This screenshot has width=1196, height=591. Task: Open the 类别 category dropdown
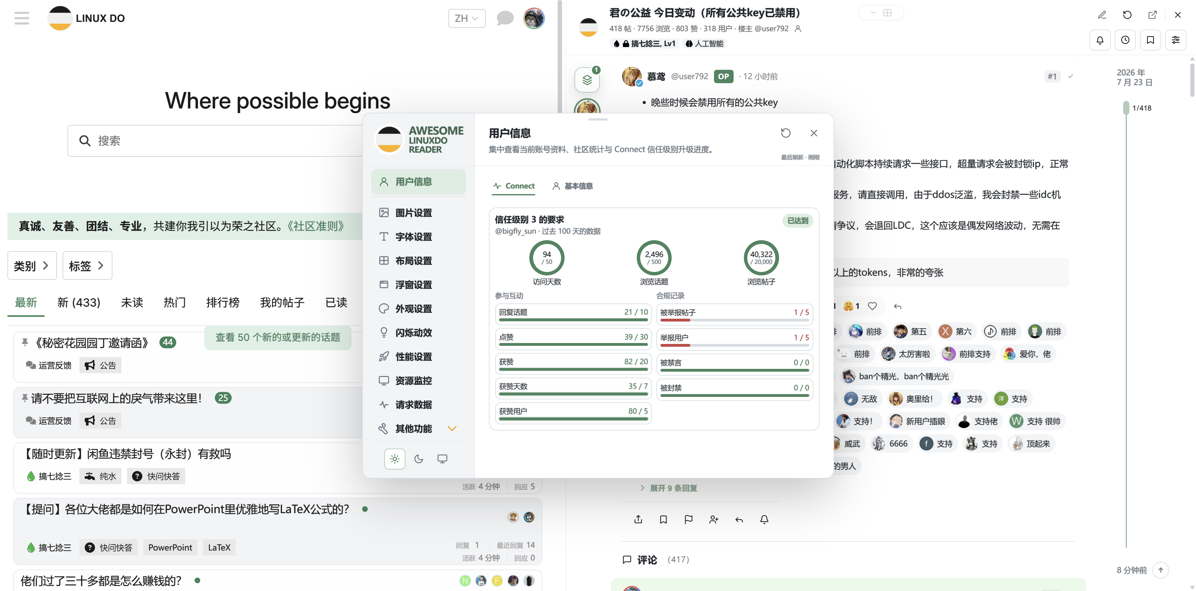(32, 266)
